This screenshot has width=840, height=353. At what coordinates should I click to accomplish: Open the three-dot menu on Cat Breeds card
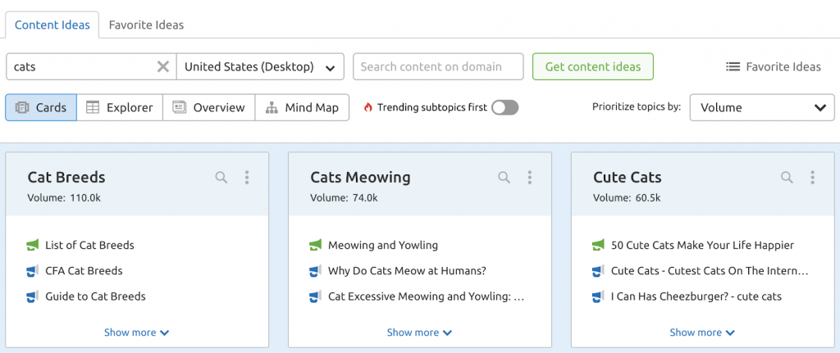point(247,177)
